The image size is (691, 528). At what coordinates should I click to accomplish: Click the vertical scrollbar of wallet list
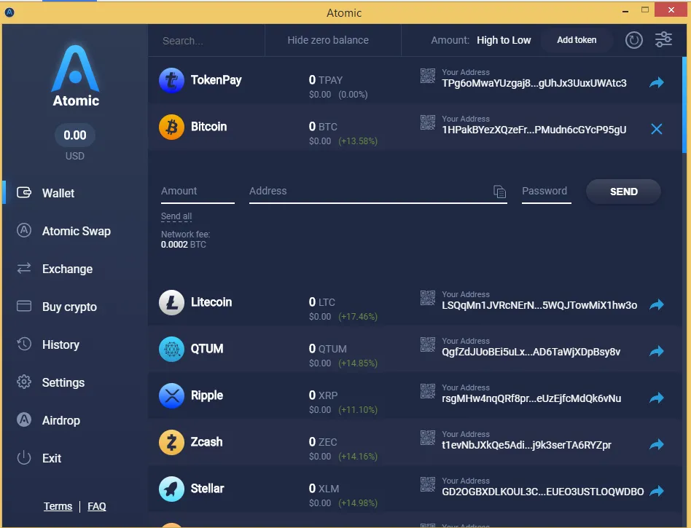tap(684, 105)
